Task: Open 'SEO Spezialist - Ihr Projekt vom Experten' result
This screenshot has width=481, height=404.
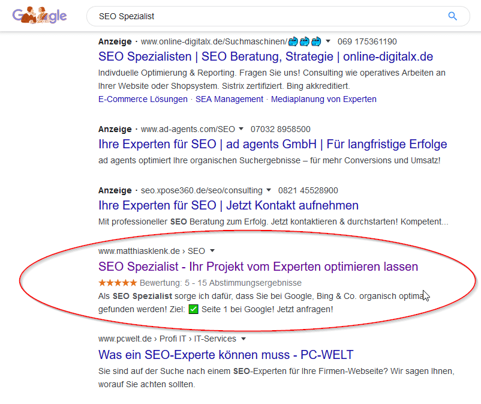Action: [258, 267]
